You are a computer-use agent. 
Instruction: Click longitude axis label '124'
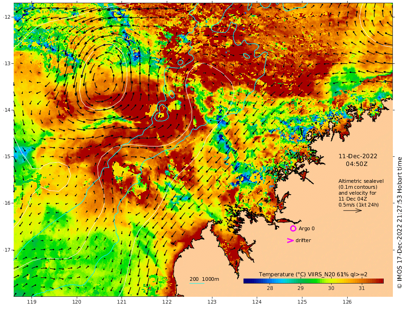click(257, 302)
